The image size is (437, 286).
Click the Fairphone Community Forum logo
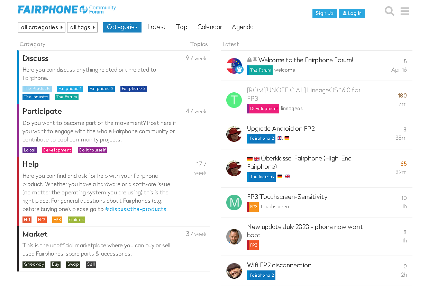[67, 9]
